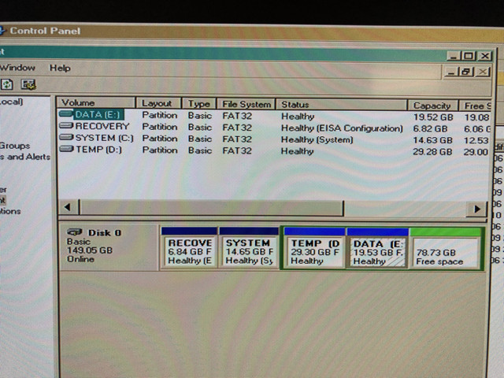The image size is (504, 378).
Task: Open the Window menu
Action: [17, 68]
